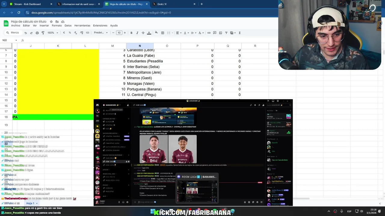Open the Extensiones menu
The width and height of the screenshot is (385, 216).
[100, 25]
